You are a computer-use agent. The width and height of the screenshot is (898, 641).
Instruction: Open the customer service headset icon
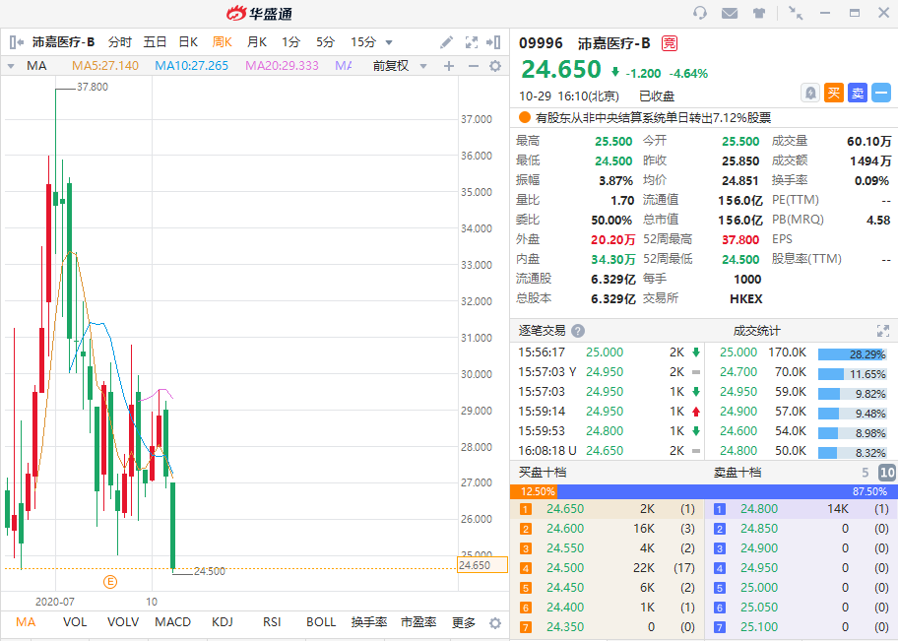tap(700, 13)
